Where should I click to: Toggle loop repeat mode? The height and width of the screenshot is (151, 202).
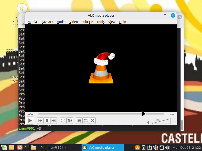(x=86, y=121)
